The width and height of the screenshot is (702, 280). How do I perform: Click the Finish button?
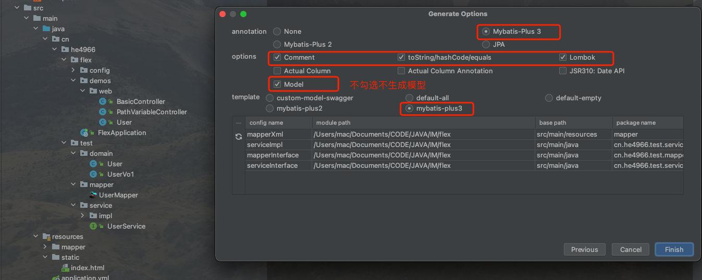(674, 249)
